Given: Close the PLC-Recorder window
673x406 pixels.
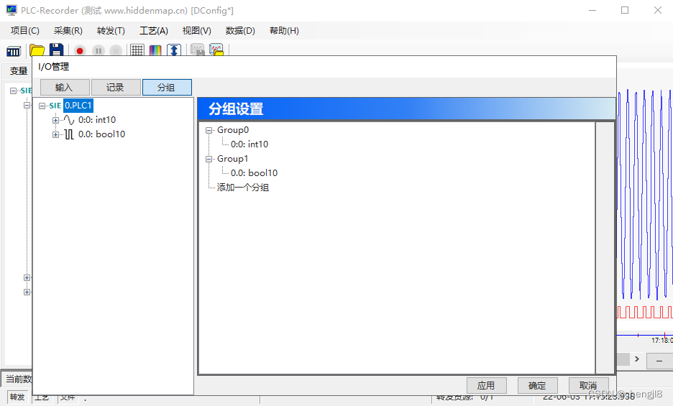Looking at the screenshot, I should pyautogui.click(x=658, y=10).
